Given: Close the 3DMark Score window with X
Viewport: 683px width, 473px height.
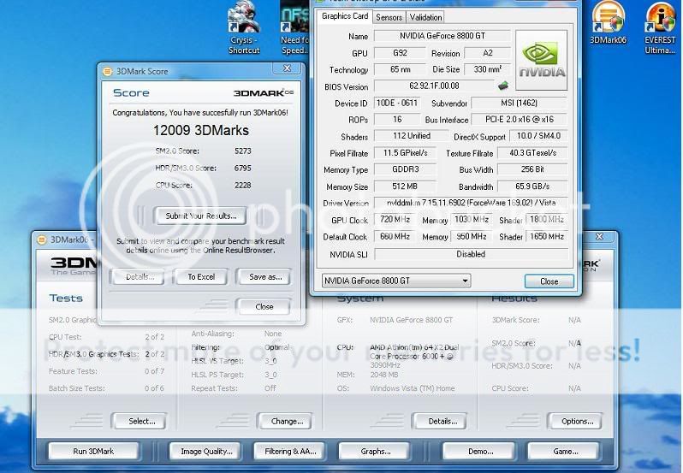Looking at the screenshot, I should pyautogui.click(x=287, y=68).
